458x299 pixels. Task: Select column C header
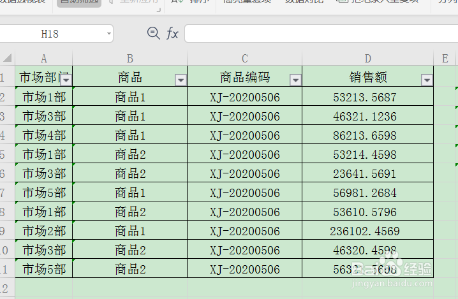(x=244, y=59)
